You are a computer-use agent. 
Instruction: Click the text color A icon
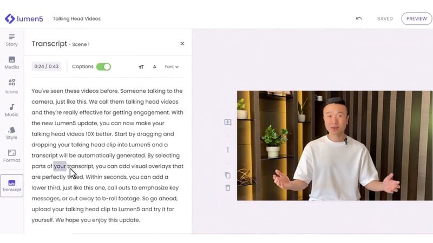154,66
